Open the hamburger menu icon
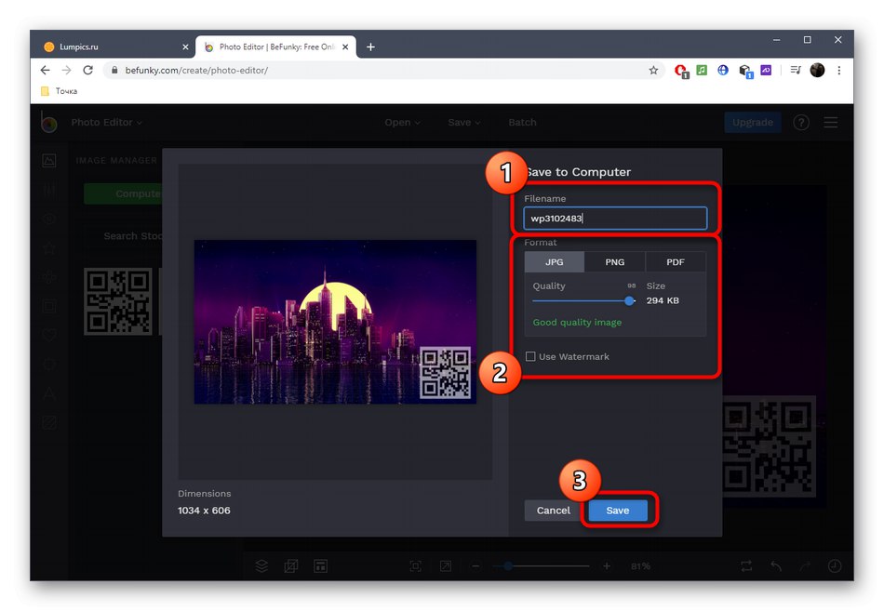Screen dimensions: 884x611 pyautogui.click(x=830, y=123)
